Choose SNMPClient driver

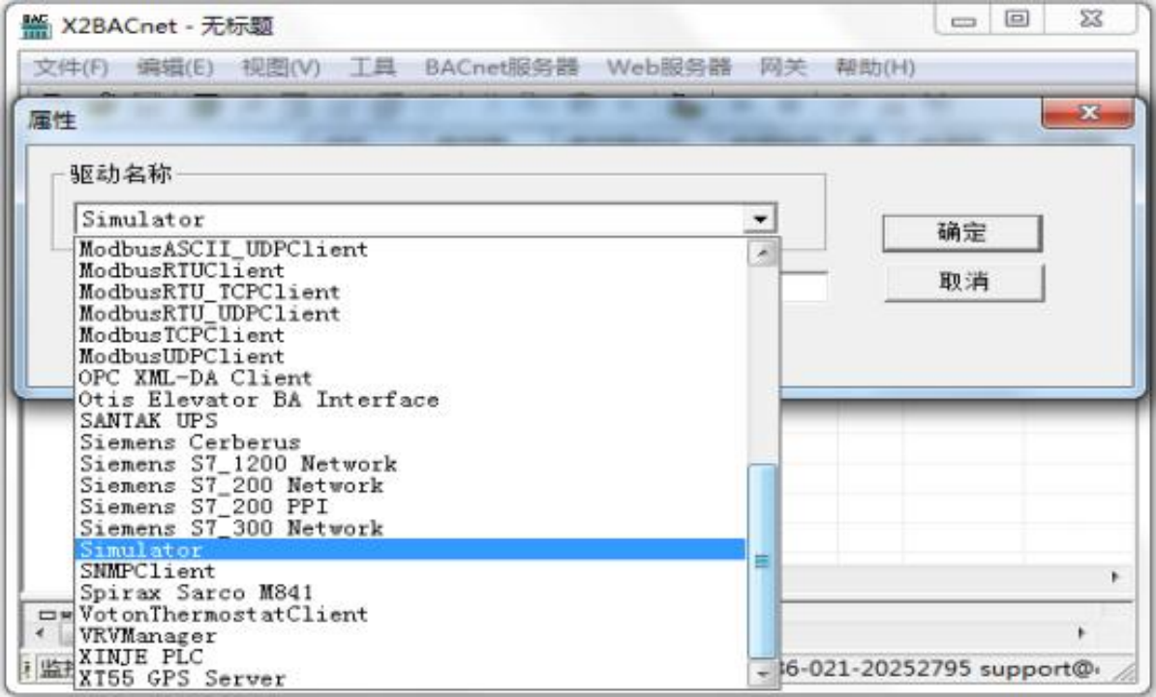(411, 571)
